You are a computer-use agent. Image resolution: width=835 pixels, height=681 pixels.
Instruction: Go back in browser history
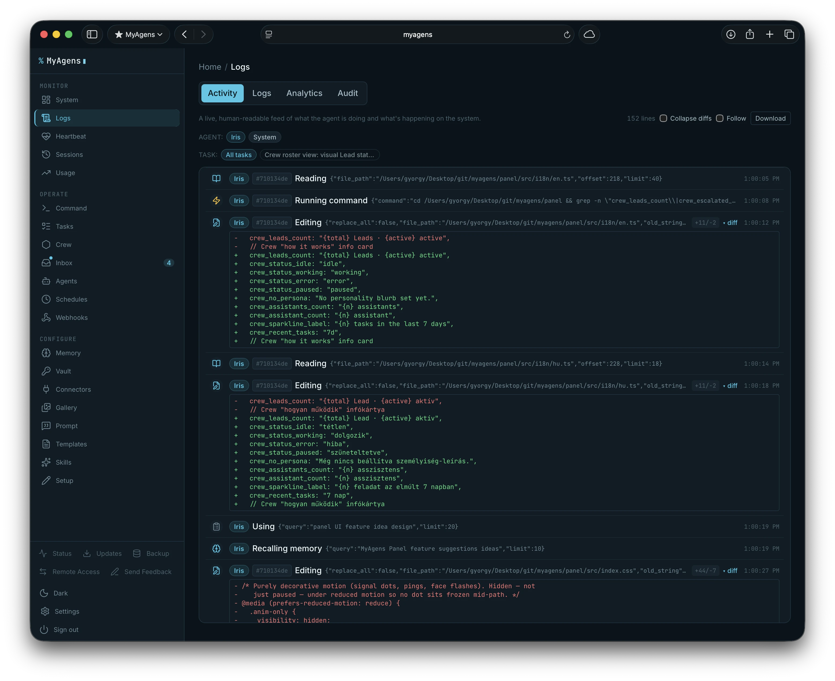pyautogui.click(x=184, y=35)
